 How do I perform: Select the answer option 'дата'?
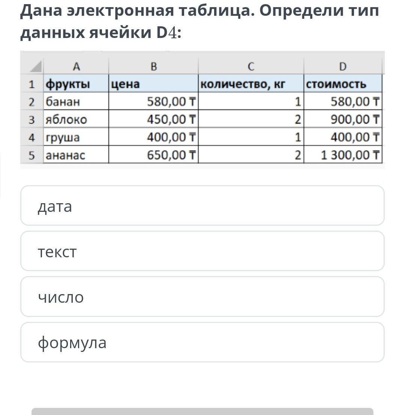(202, 206)
